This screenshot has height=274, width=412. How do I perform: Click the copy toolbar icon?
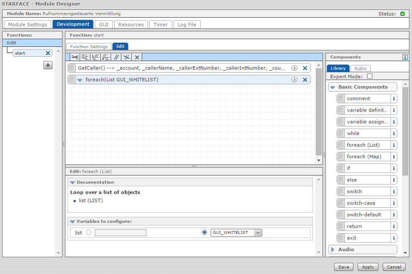click(85, 57)
